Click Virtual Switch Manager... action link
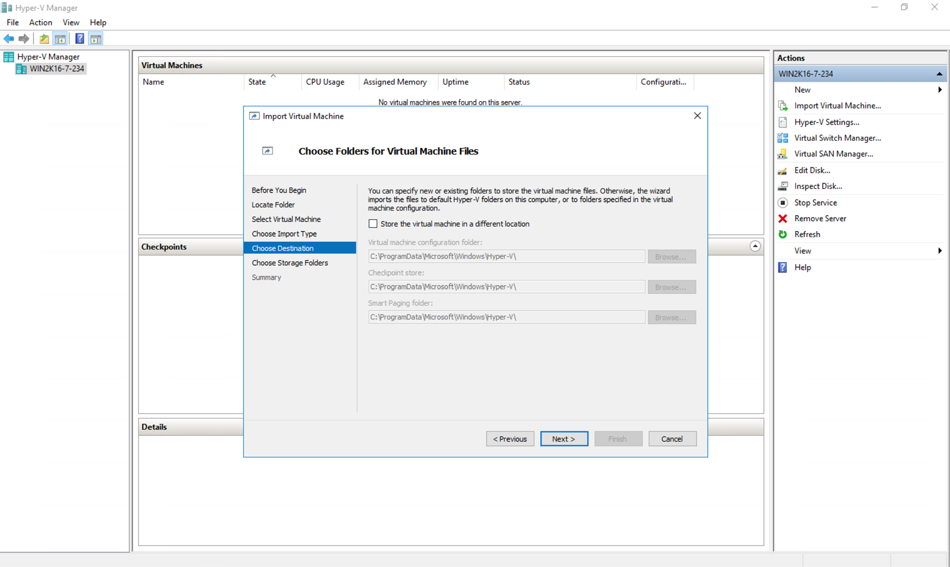 pyautogui.click(x=837, y=138)
